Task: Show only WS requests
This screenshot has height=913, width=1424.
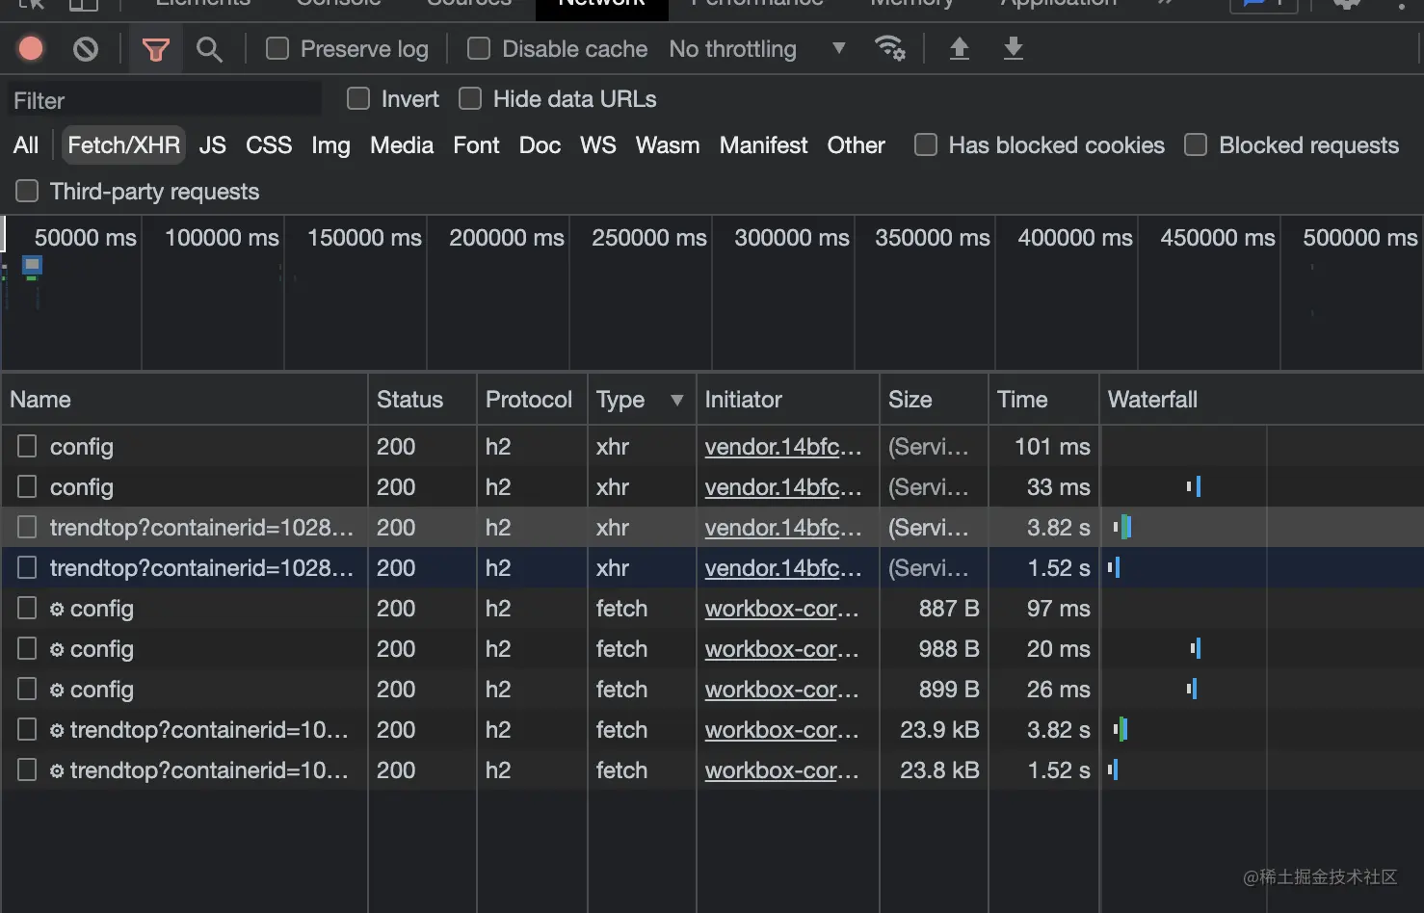Action: coord(597,145)
